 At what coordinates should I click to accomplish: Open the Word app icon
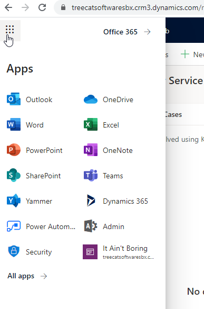coord(14,124)
